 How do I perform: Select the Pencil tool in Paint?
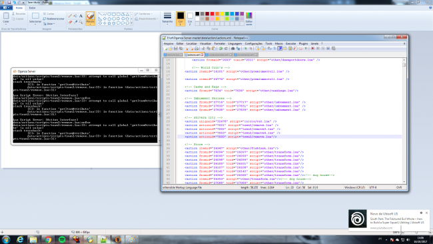pyautogui.click(x=70, y=16)
